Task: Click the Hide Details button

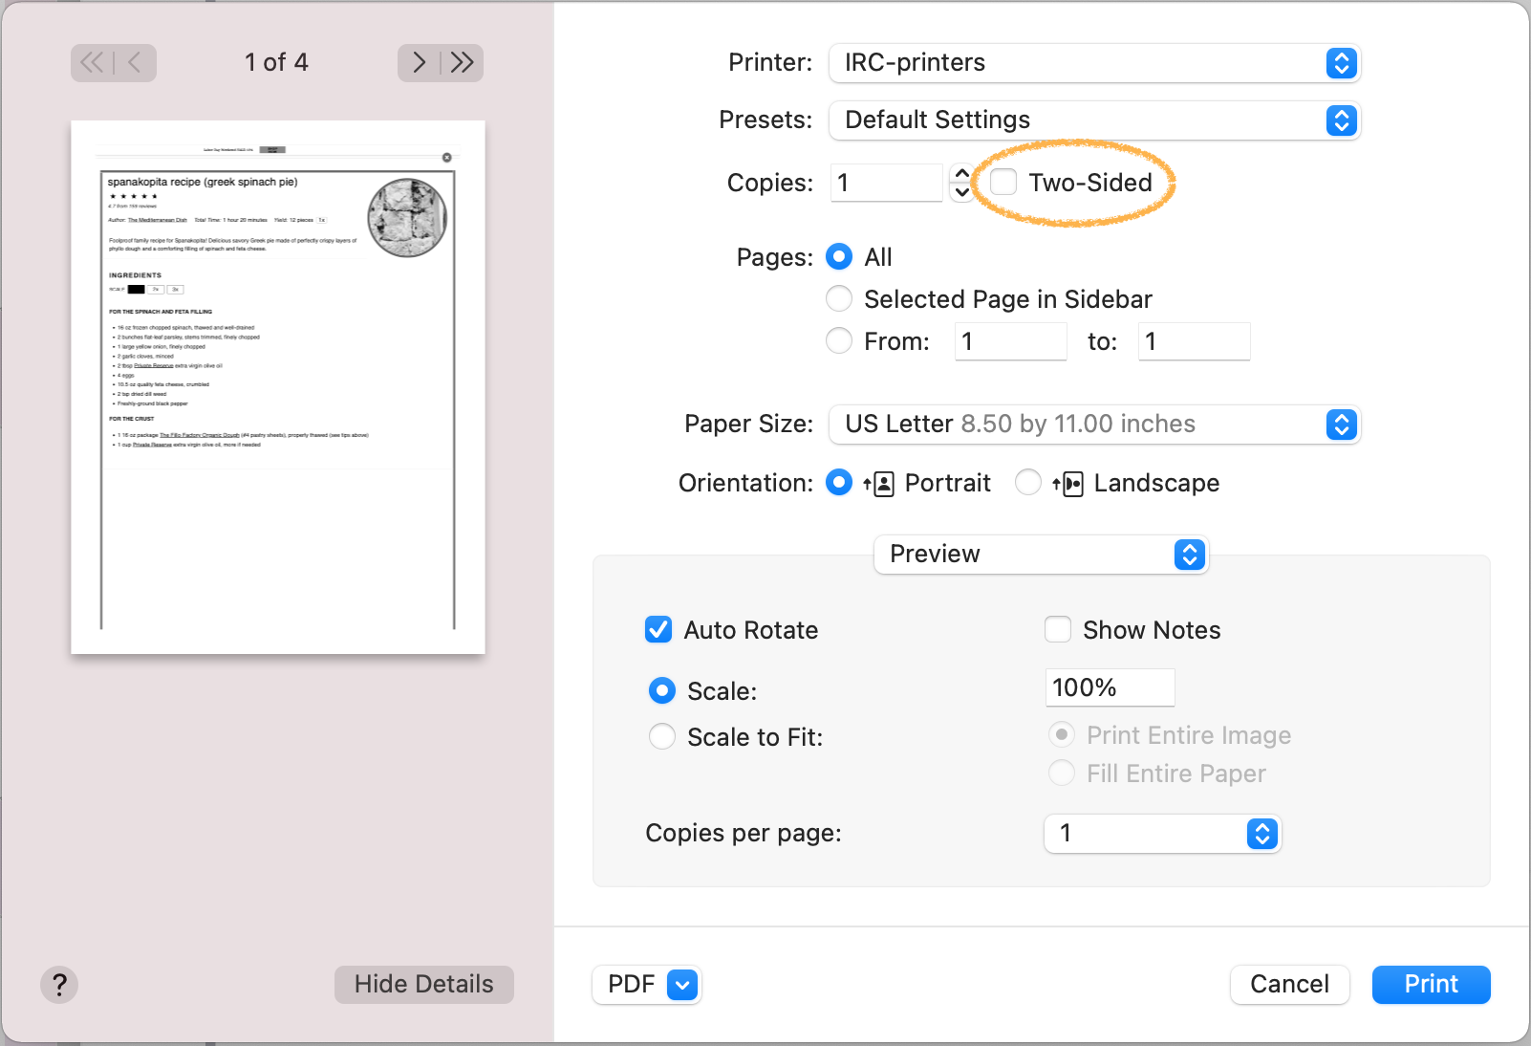Action: tap(423, 985)
